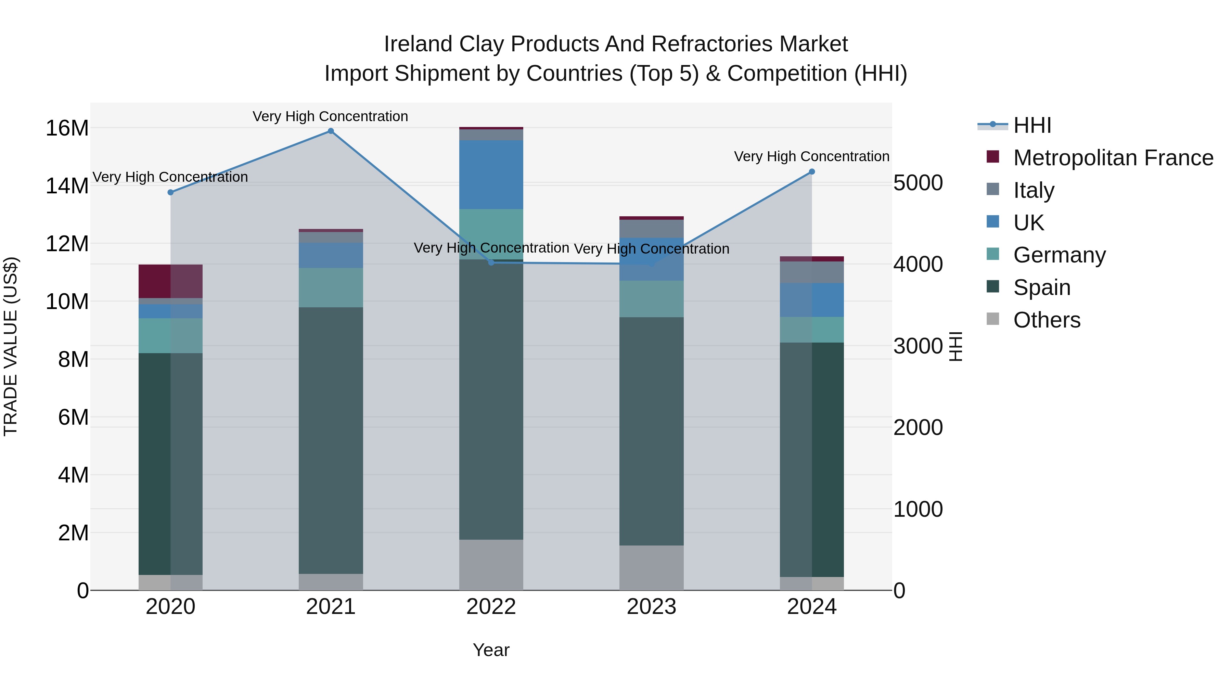Select the 2021 HHI data point
Screen dimensions: 1232x693
[331, 131]
